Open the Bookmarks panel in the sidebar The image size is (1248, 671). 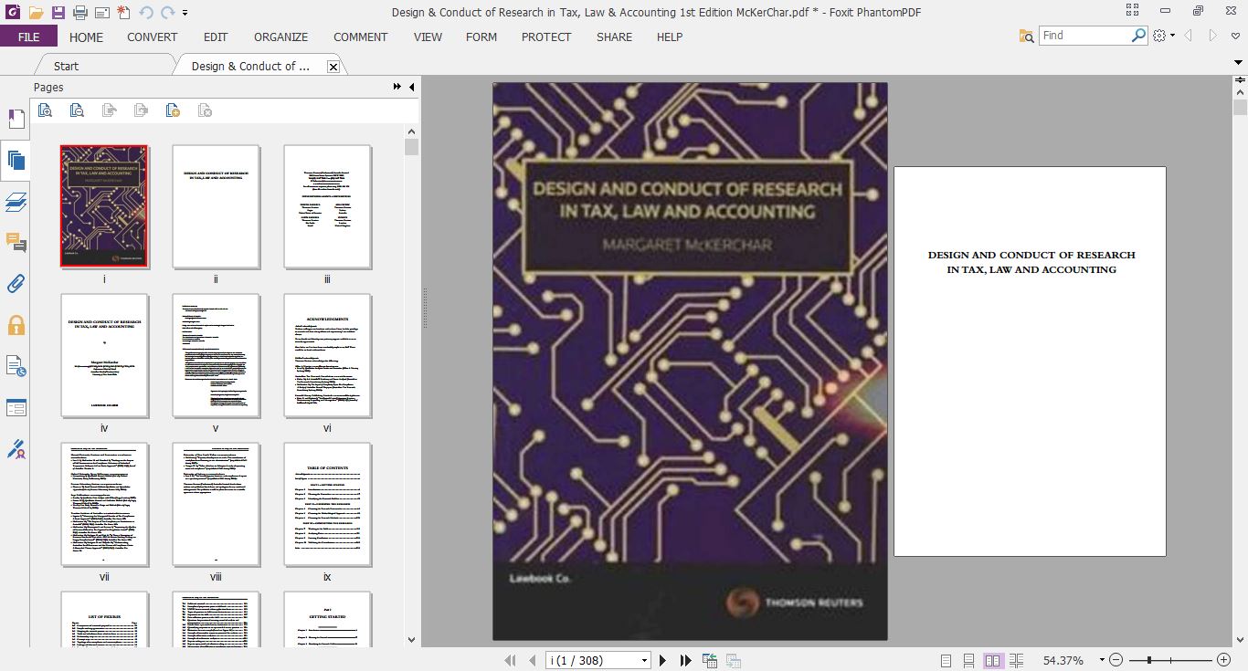coord(16,120)
